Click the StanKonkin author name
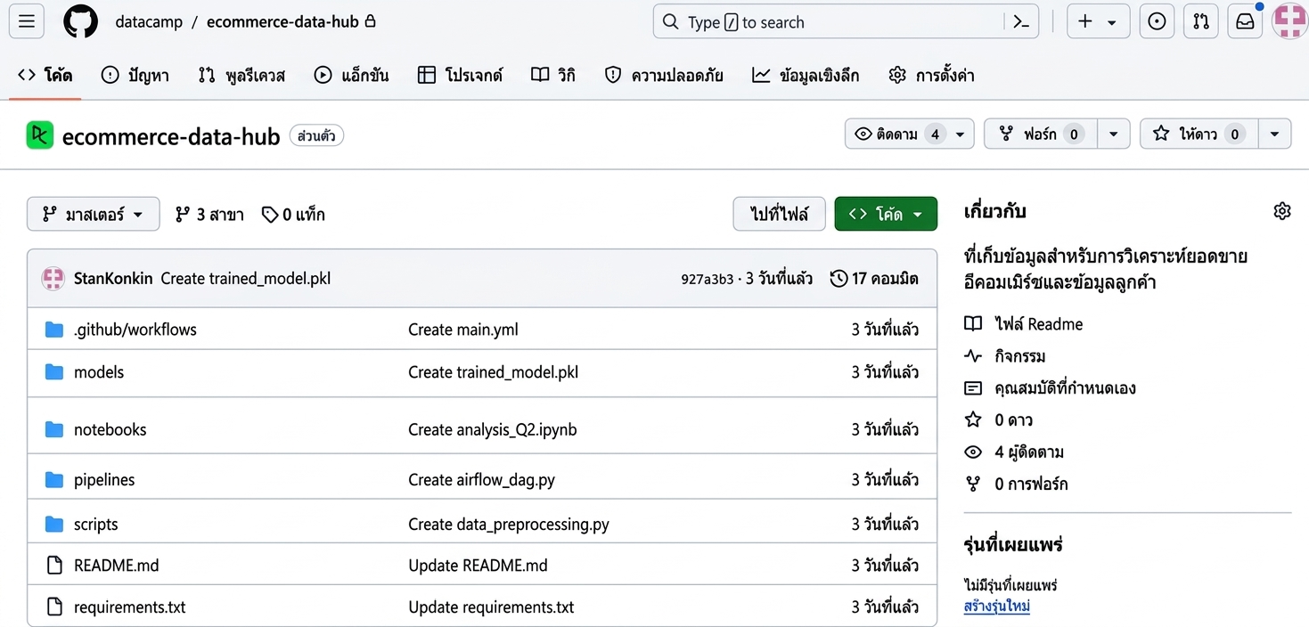The image size is (1309, 627). click(113, 279)
